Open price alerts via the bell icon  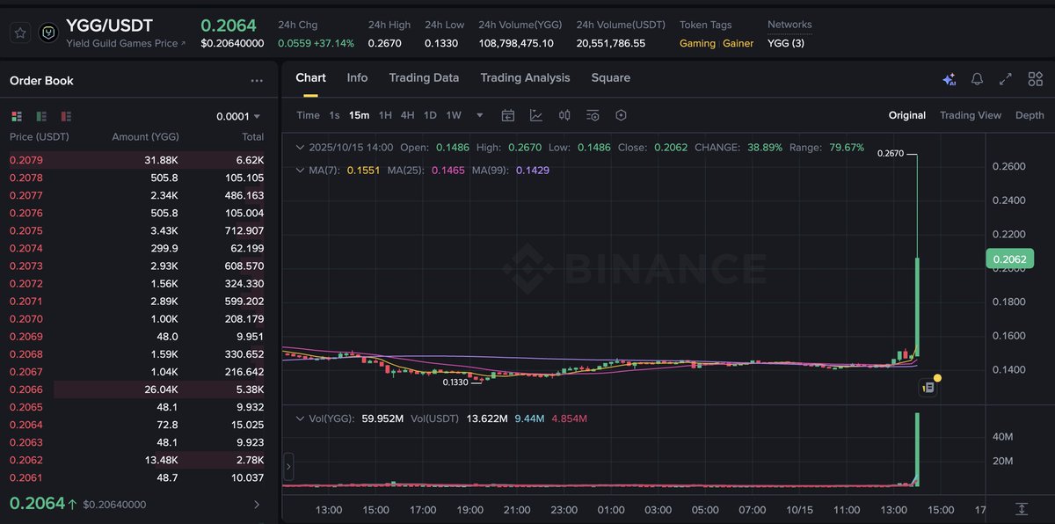click(x=977, y=79)
